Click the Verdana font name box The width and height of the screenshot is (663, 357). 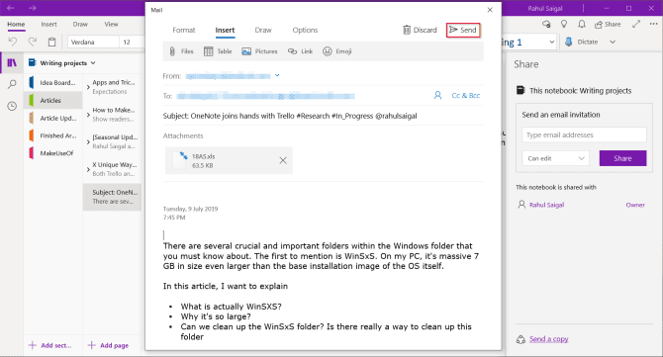pos(93,42)
